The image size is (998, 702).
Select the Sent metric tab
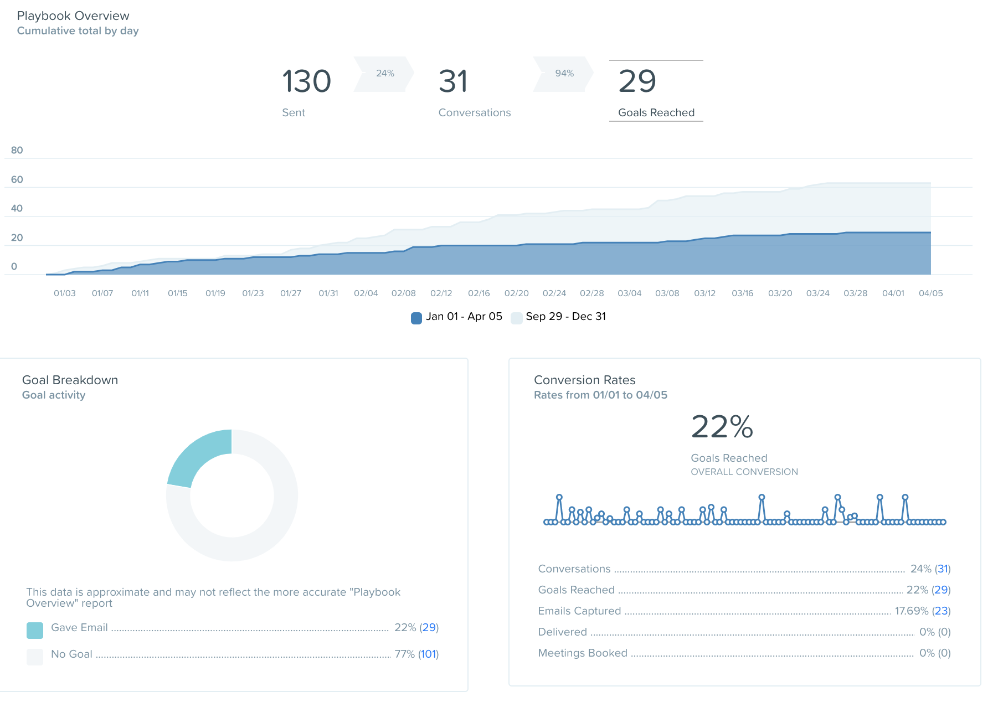[x=306, y=91]
